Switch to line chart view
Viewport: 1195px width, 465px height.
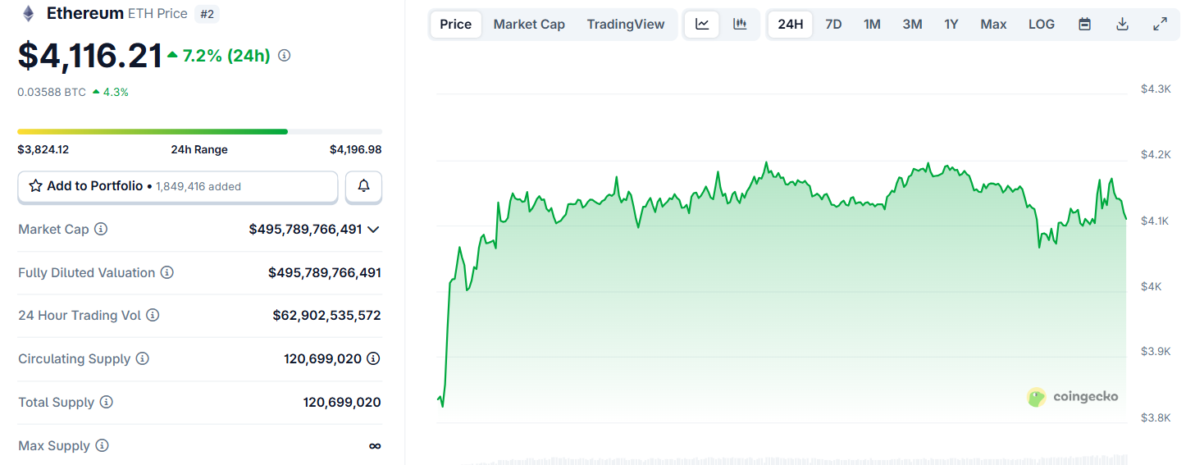point(702,25)
